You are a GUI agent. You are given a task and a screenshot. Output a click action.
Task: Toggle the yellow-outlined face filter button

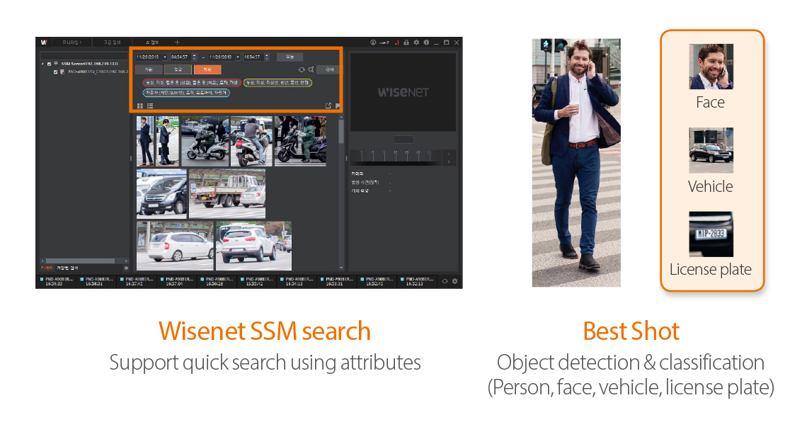(178, 69)
